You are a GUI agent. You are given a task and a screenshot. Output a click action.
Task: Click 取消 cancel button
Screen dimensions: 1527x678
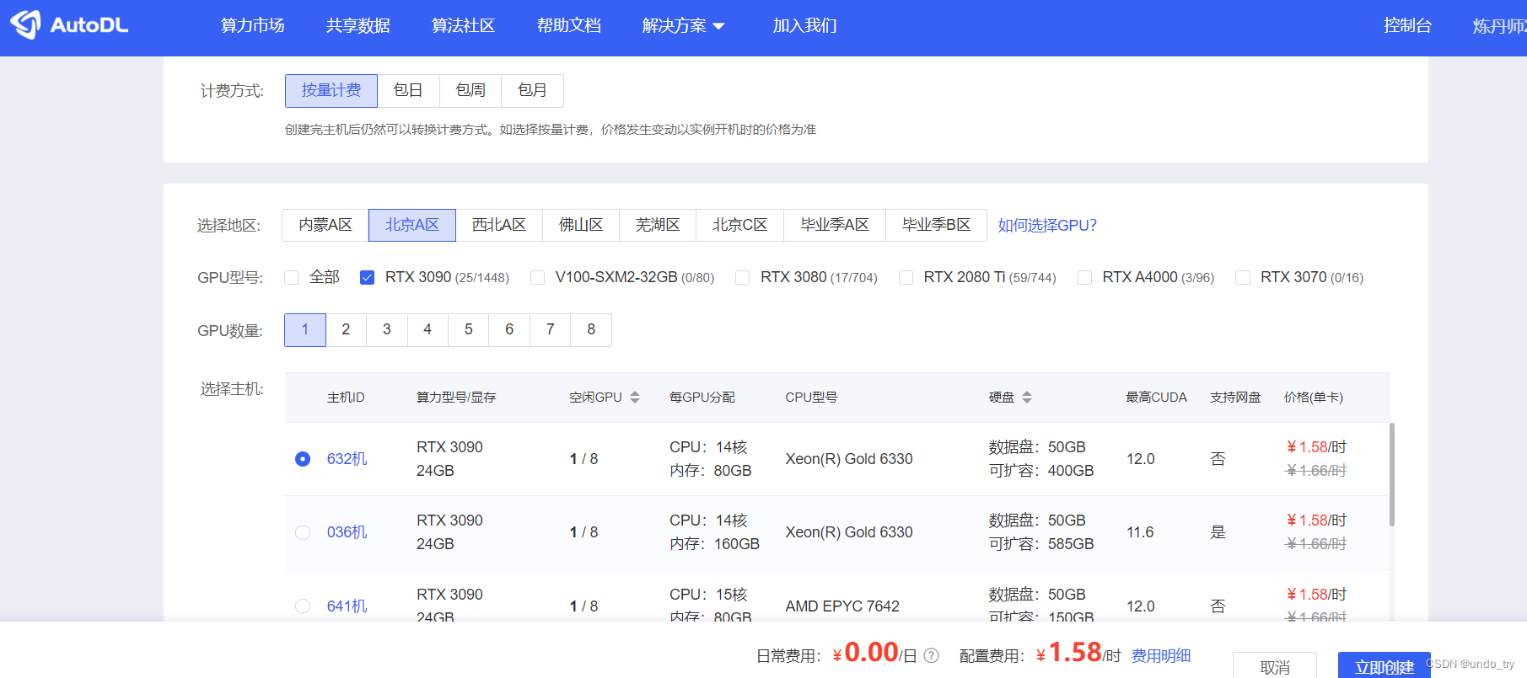point(1275,665)
